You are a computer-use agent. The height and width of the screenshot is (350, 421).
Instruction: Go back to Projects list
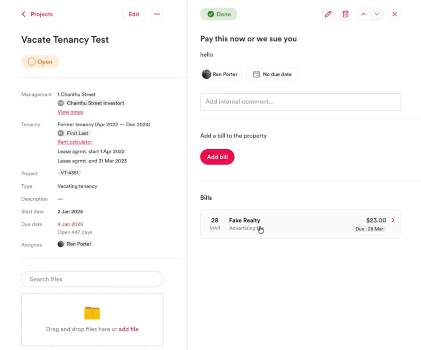pos(37,14)
